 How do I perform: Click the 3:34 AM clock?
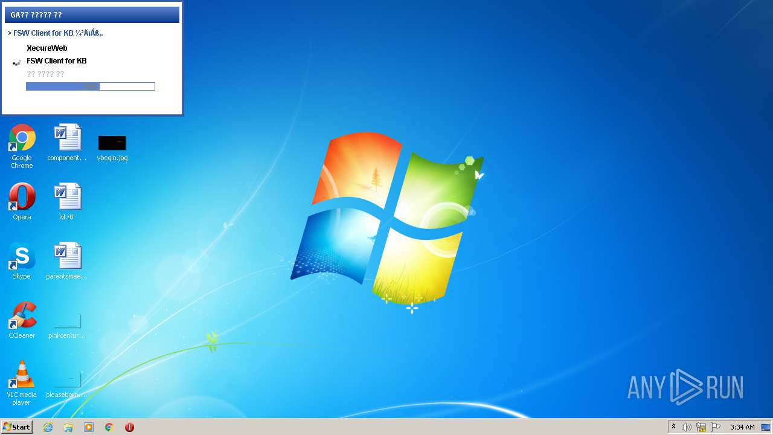(742, 427)
